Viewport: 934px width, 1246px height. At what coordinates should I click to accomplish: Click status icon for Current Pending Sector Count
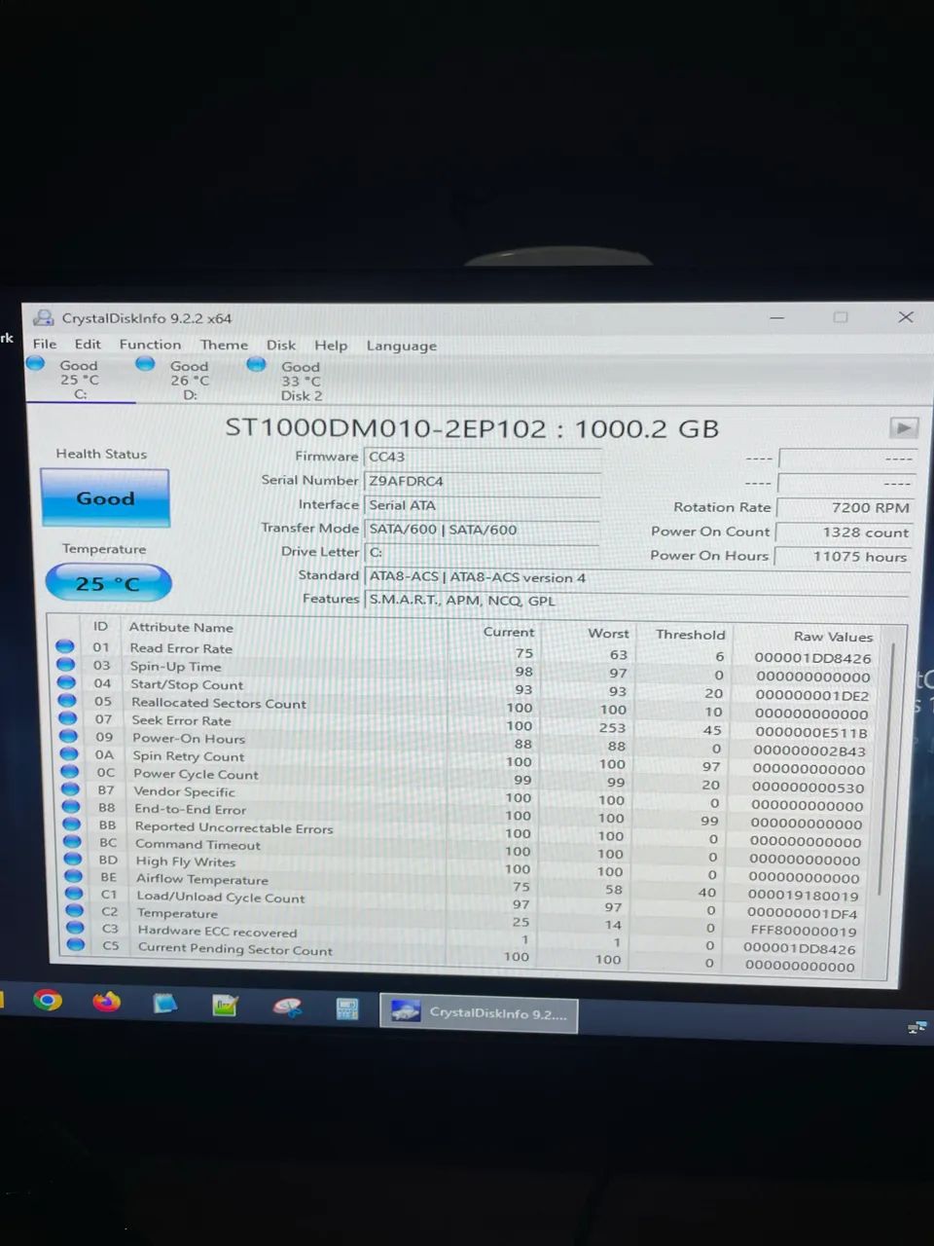pyautogui.click(x=76, y=944)
